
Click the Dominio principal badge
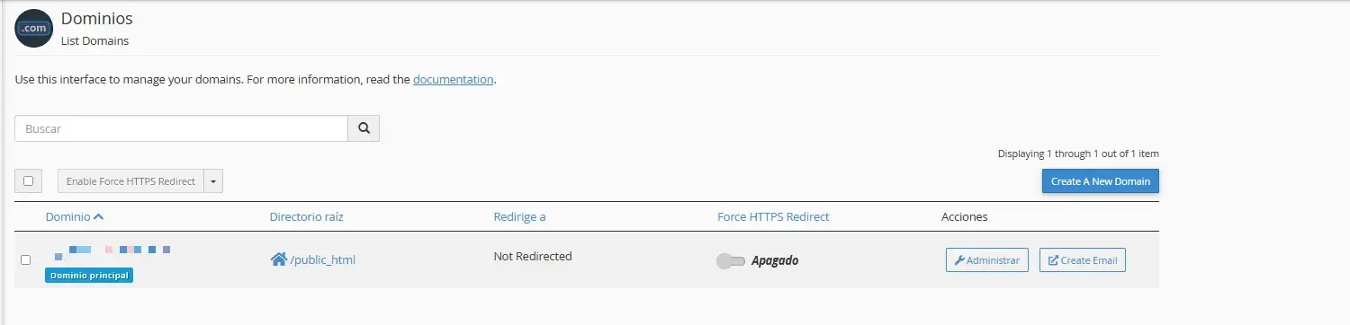pyautogui.click(x=89, y=276)
